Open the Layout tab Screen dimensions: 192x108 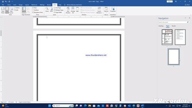[x=27, y=5]
